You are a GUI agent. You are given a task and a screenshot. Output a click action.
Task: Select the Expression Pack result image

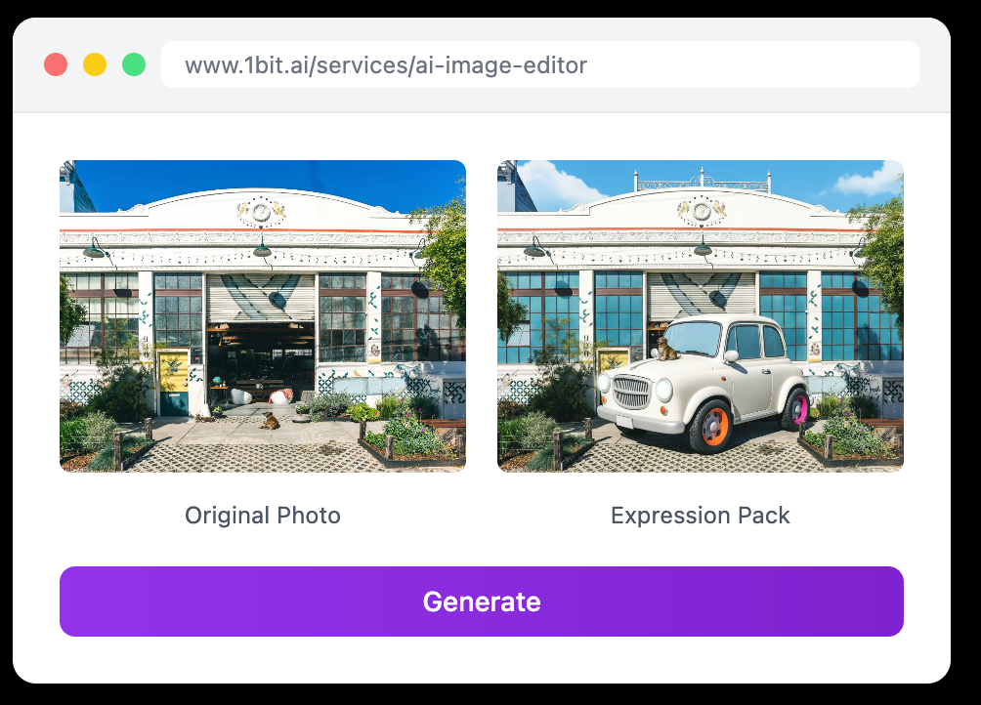tap(701, 316)
